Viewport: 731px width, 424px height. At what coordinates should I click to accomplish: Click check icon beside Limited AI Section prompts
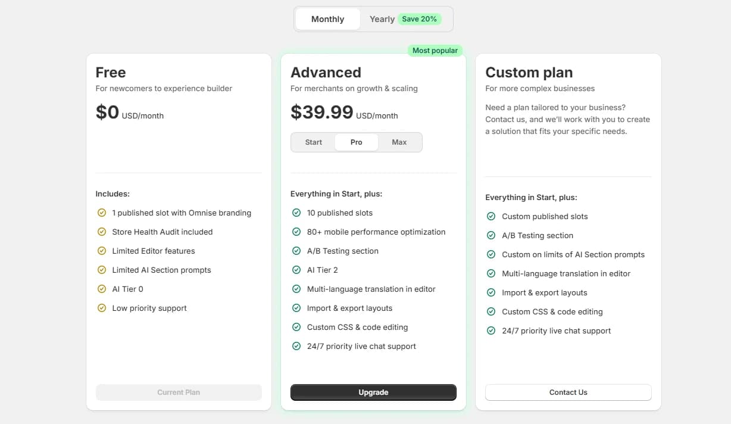tap(102, 270)
